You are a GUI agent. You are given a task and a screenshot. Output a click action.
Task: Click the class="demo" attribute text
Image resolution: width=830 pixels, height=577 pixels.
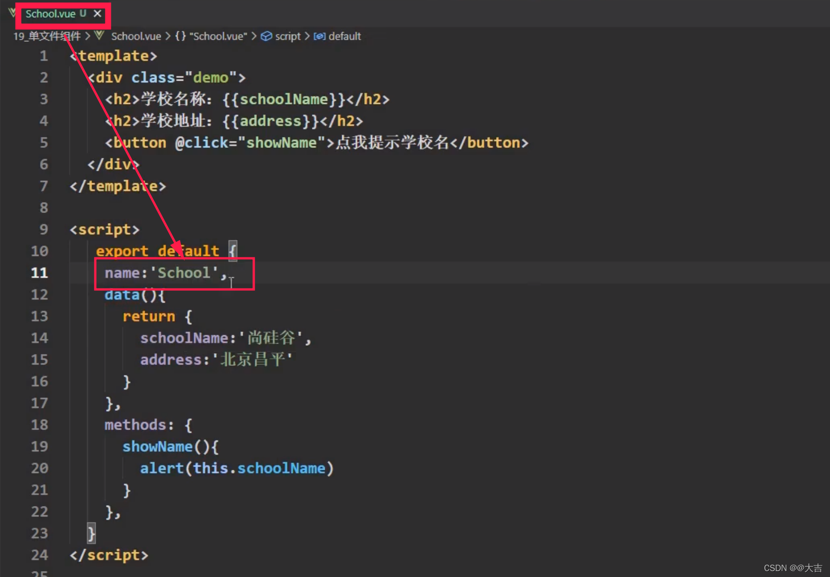(x=184, y=77)
